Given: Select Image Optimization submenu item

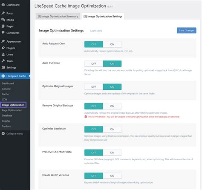Looking at the screenshot, I should click(x=13, y=105).
